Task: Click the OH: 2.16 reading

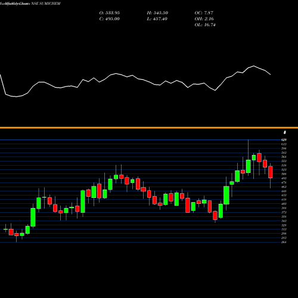Action: [x=204, y=19]
